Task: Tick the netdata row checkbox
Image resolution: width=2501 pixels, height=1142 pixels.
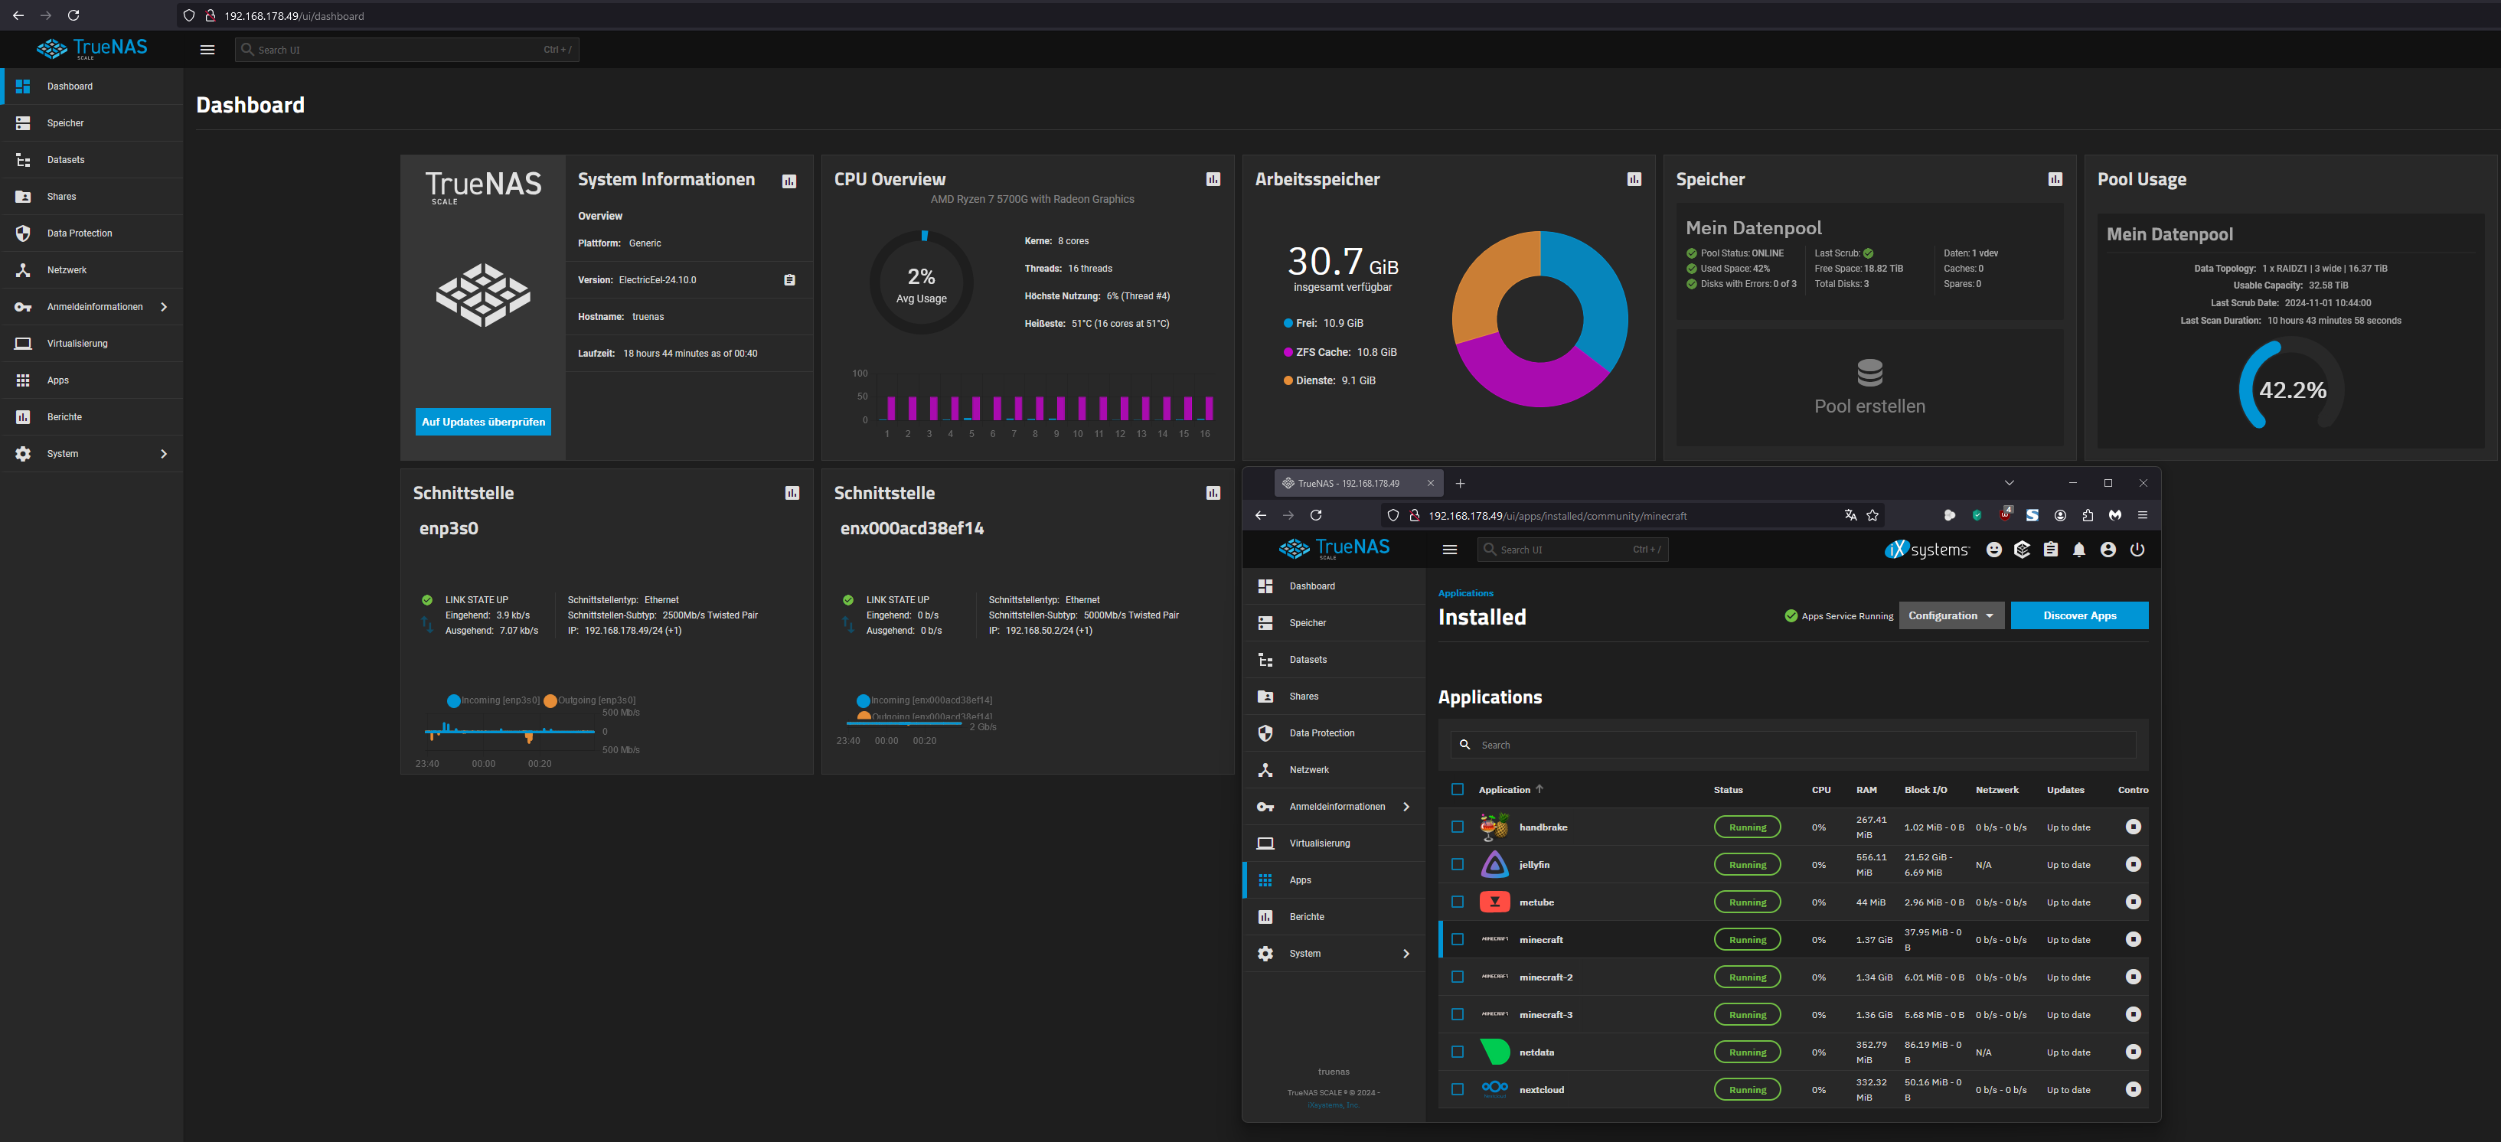Action: tap(1458, 1052)
